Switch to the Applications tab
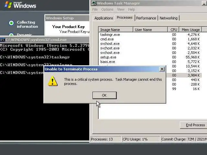The image size is (207, 155). [x=104, y=18]
